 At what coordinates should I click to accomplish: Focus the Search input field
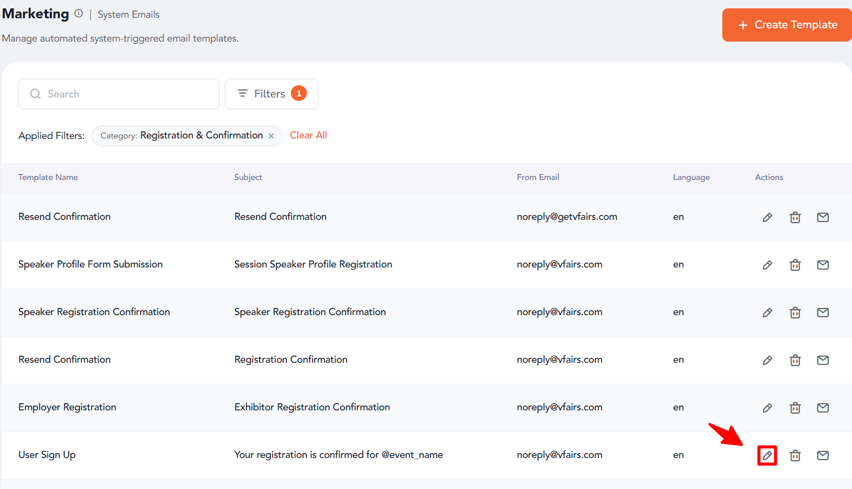pyautogui.click(x=119, y=94)
